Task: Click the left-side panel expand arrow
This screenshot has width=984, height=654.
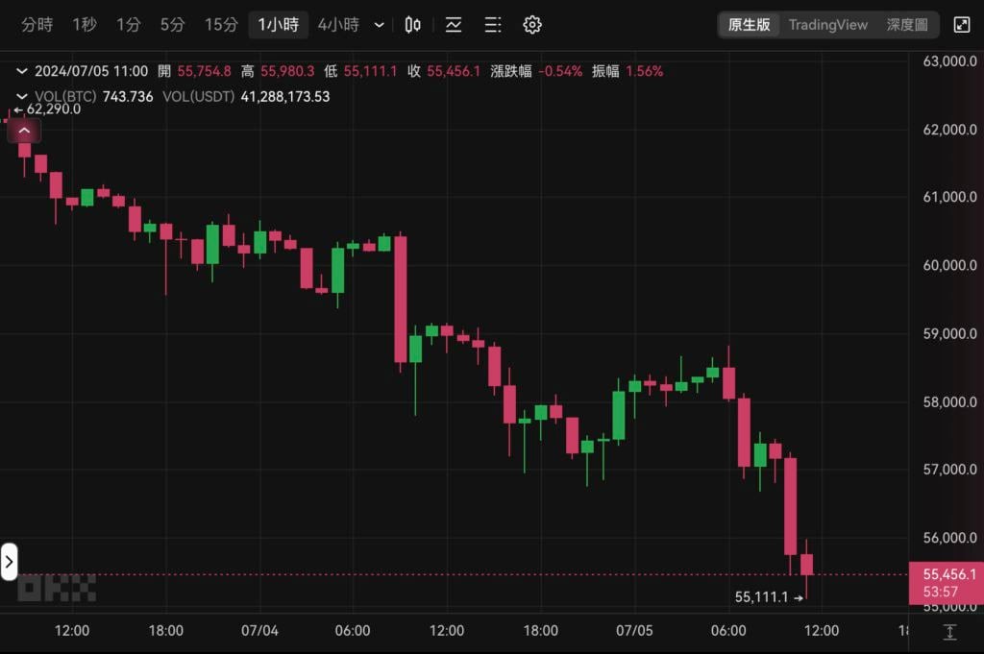Action: [9, 562]
